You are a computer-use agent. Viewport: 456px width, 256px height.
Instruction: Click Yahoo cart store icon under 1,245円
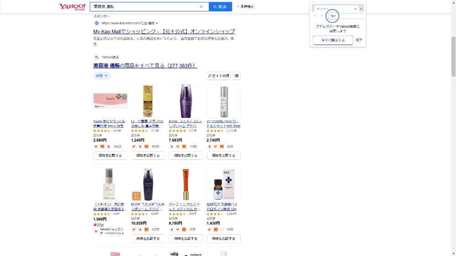click(134, 147)
